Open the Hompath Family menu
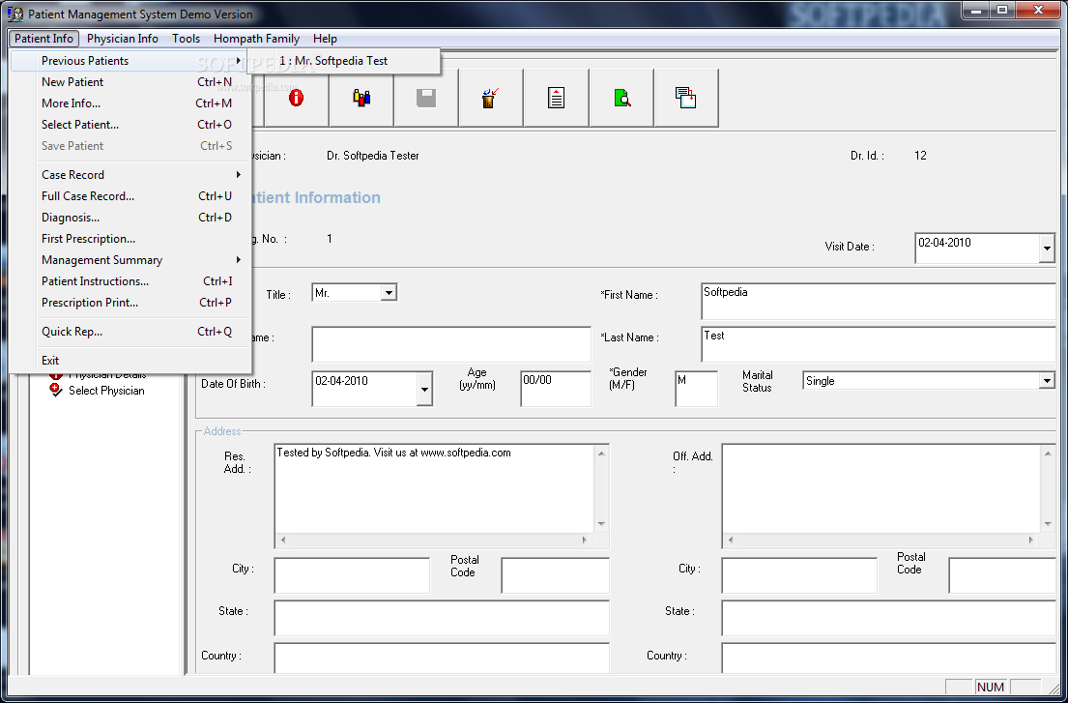Screen dimensions: 1068x703 click(x=256, y=39)
